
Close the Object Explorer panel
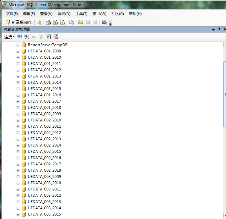click(x=224, y=29)
